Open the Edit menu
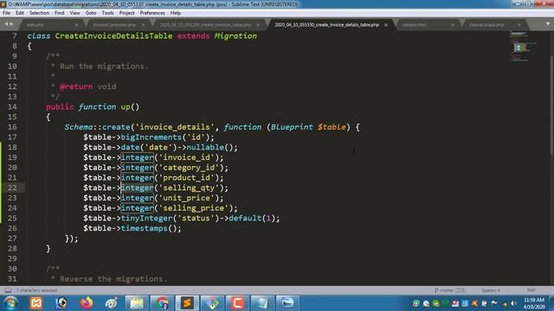Image resolution: width=554 pixels, height=311 pixels. (x=20, y=13)
